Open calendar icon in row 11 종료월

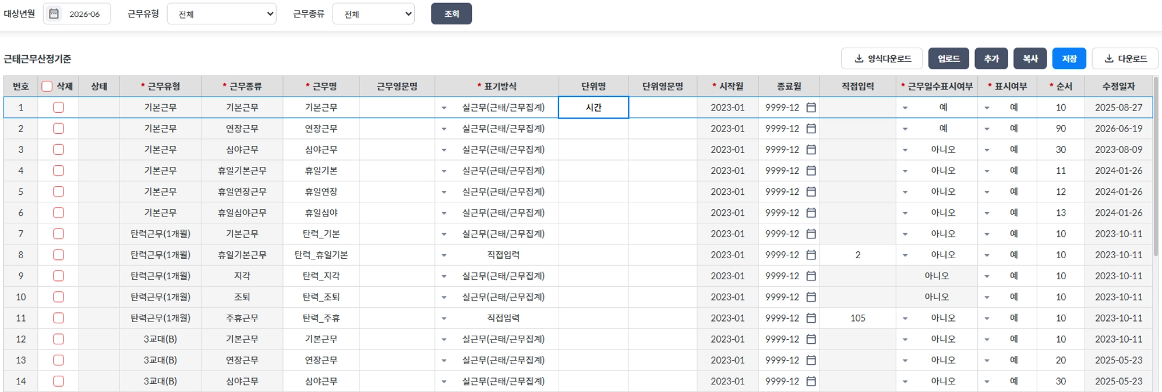[x=811, y=318]
